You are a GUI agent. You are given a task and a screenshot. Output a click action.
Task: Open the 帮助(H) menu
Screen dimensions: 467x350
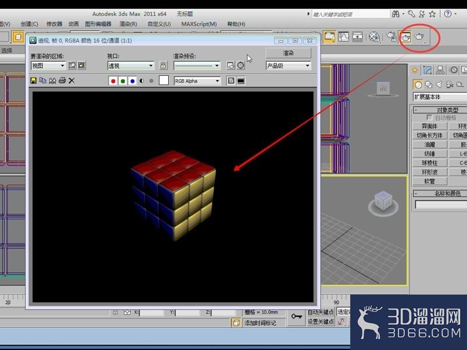236,24
